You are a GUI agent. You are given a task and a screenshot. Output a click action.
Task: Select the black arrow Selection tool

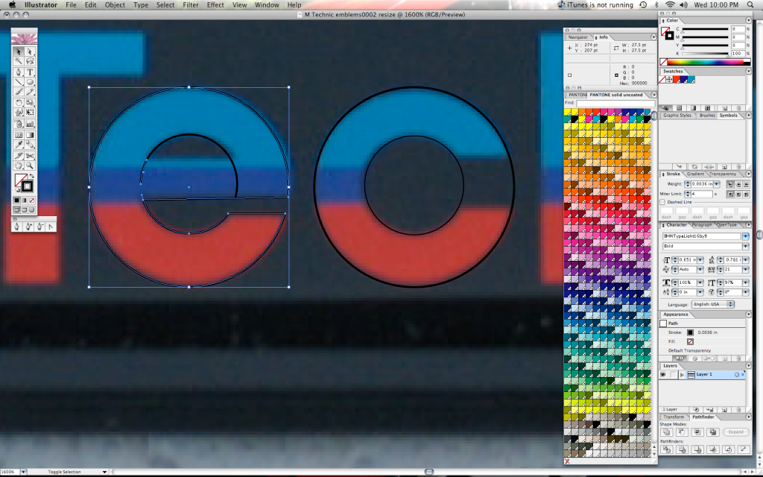tap(19, 51)
